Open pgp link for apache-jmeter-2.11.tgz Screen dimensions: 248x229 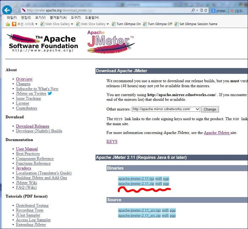tap(166, 179)
